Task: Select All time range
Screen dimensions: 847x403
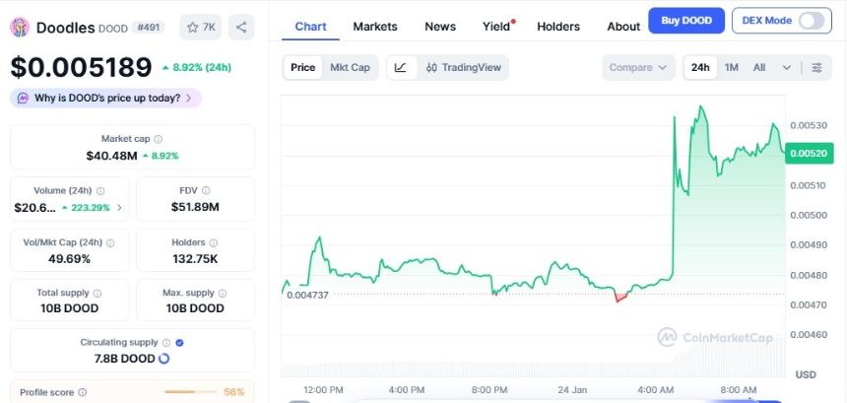Action: pyautogui.click(x=759, y=68)
